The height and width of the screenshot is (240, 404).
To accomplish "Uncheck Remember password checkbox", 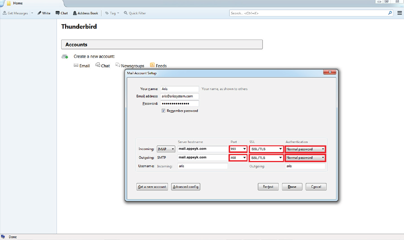I will pyautogui.click(x=163, y=111).
